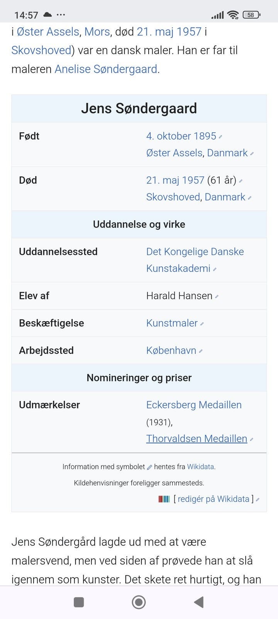The height and width of the screenshot is (619, 278).
Task: Tap pencil icon beside København
Action: [x=201, y=351]
